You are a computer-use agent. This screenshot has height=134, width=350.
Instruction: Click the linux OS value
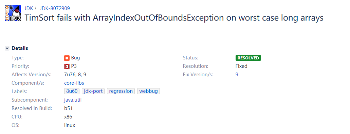(x=70, y=125)
